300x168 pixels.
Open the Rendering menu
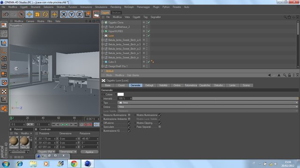tap(116, 7)
